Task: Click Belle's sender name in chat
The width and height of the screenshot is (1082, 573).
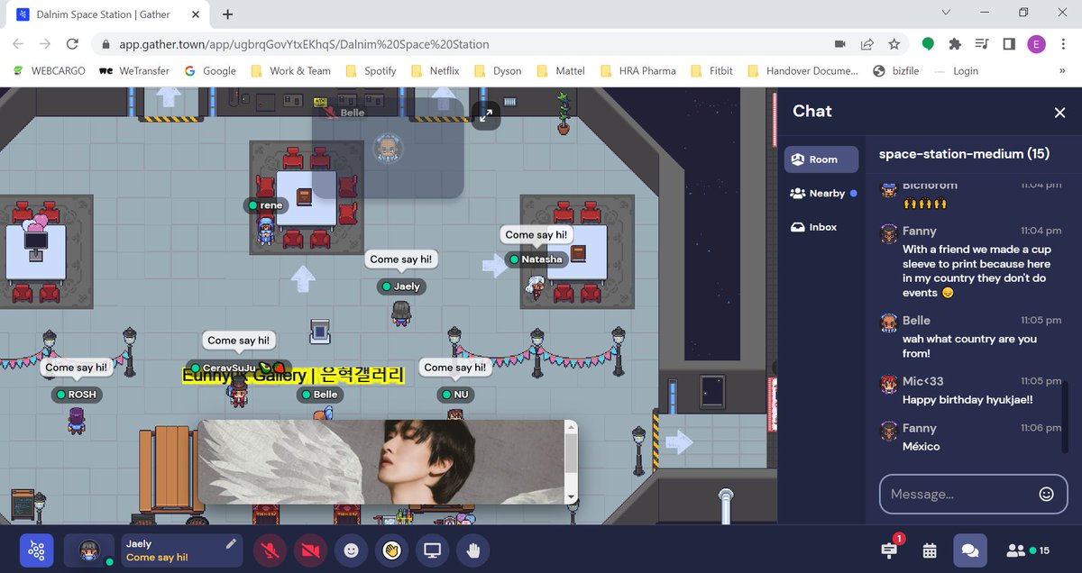Action: [x=916, y=320]
